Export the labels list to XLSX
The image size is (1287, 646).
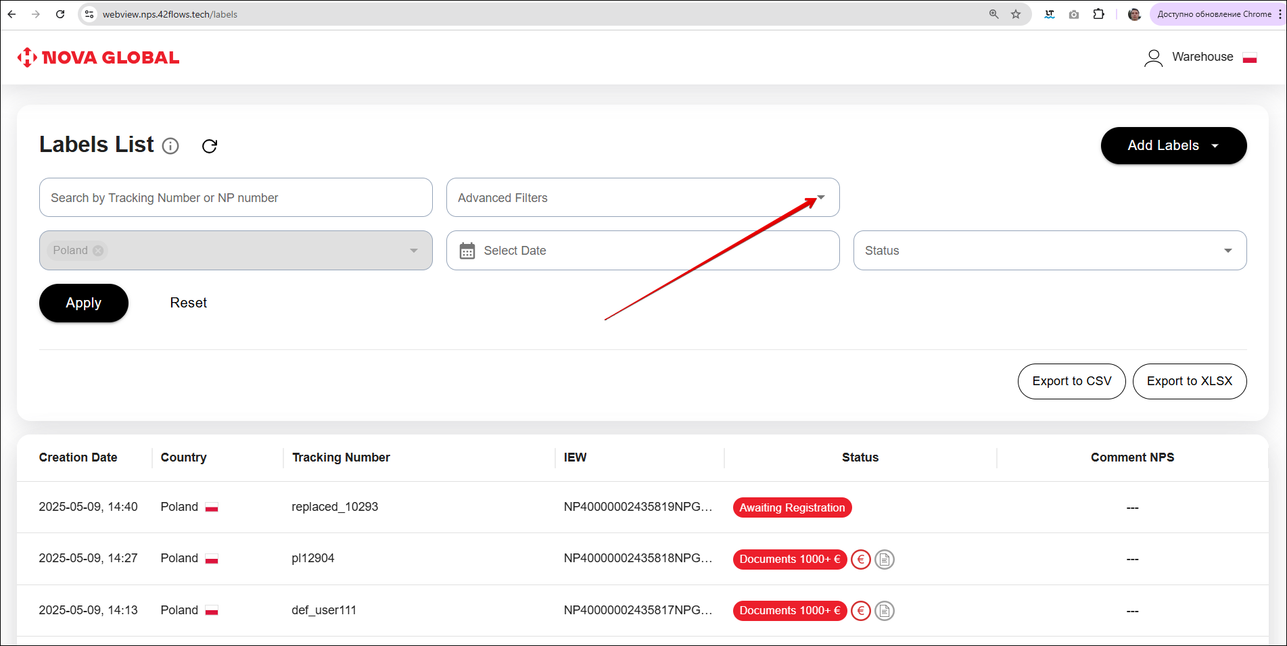(1189, 381)
